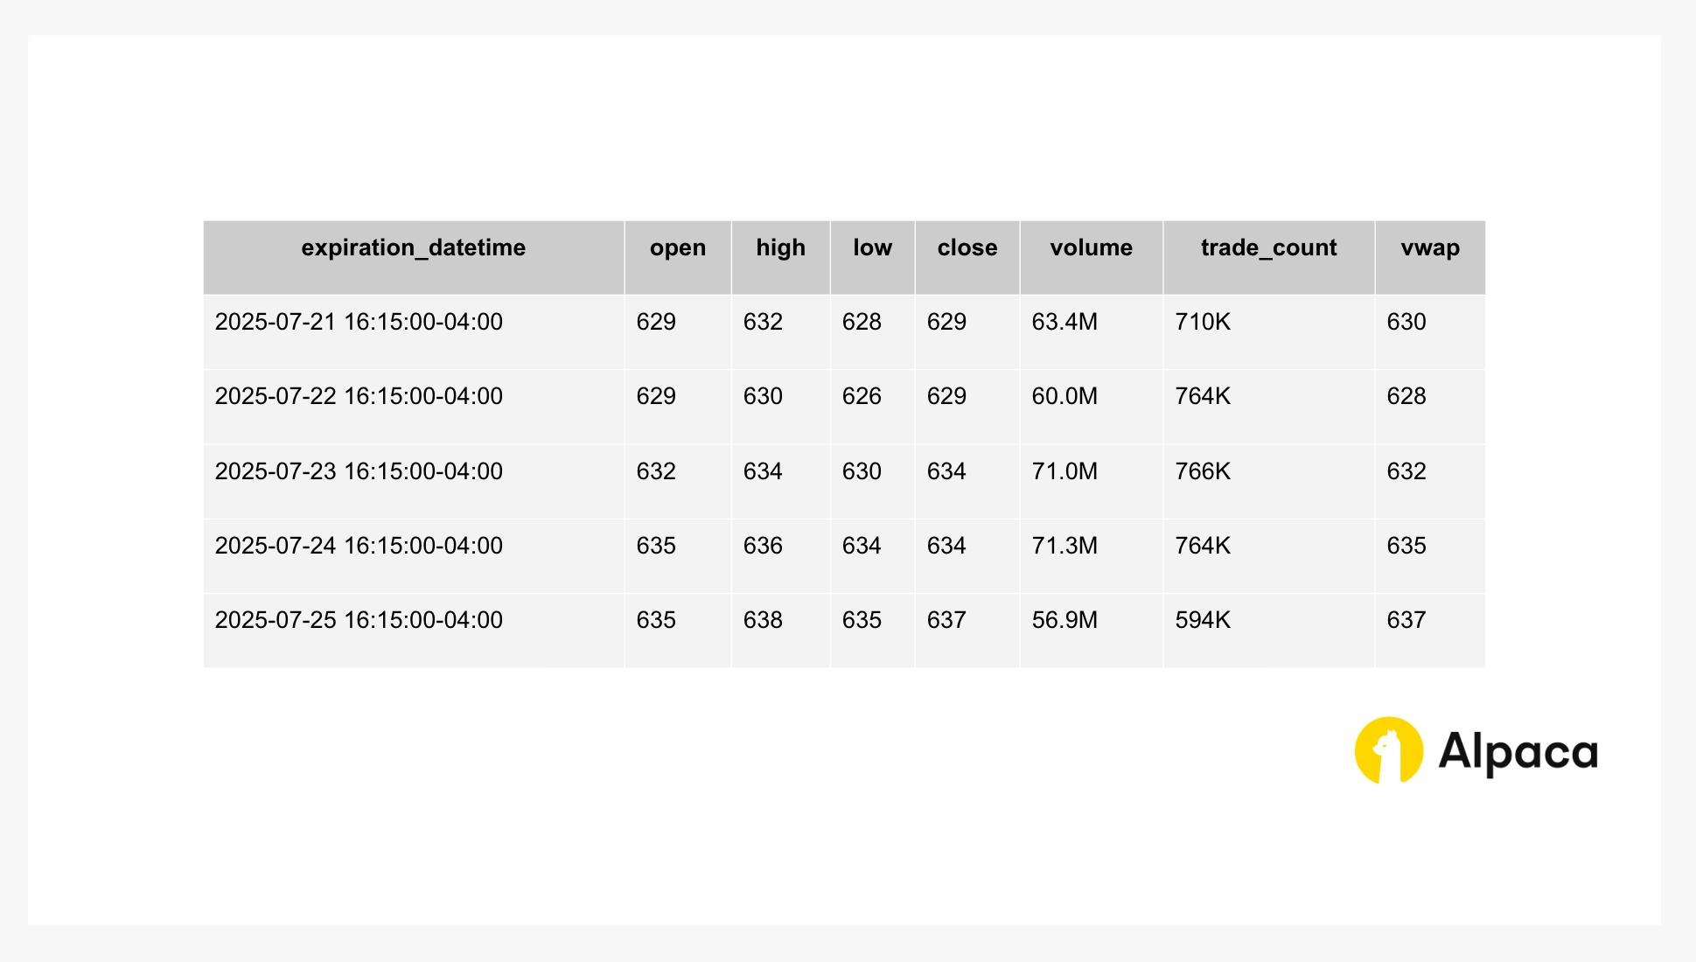Select the 2025-07-25 expiration date cell
Viewport: 1696px width, 962px height.
tap(414, 631)
